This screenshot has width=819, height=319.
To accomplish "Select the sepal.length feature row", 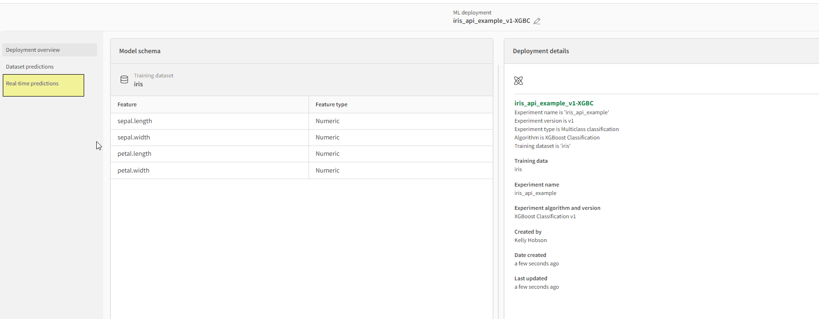I will pos(135,121).
